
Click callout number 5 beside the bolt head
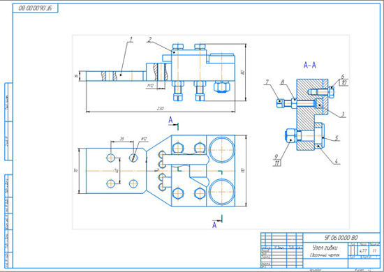337,138
